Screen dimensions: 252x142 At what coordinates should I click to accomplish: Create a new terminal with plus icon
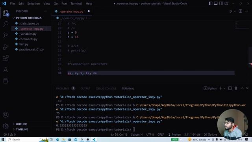coord(220,88)
